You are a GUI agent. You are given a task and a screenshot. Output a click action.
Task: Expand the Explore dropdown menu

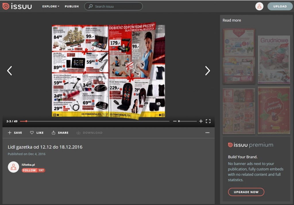click(51, 6)
